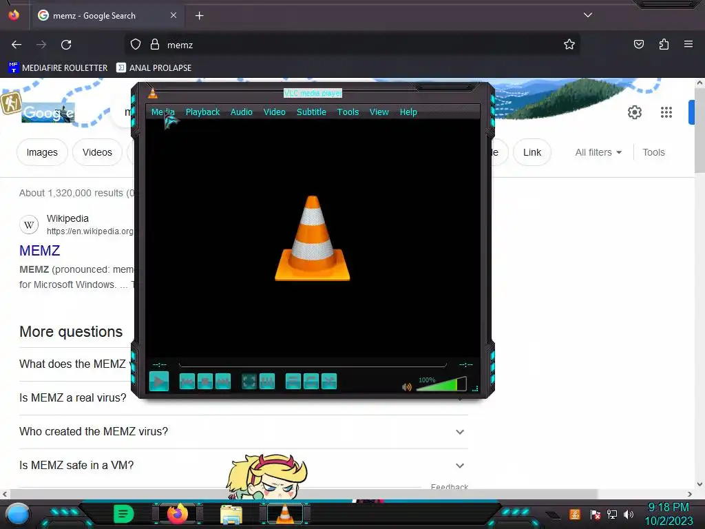Open the list all tabs dropdown
This screenshot has height=529, width=705.
[x=588, y=15]
